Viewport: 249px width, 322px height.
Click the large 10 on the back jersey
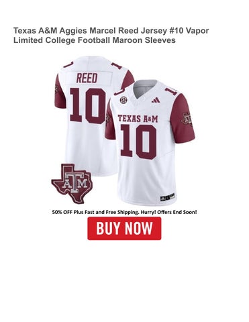(x=87, y=106)
